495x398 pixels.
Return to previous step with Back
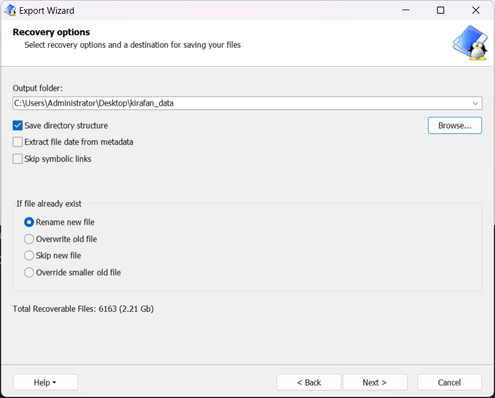pos(308,382)
